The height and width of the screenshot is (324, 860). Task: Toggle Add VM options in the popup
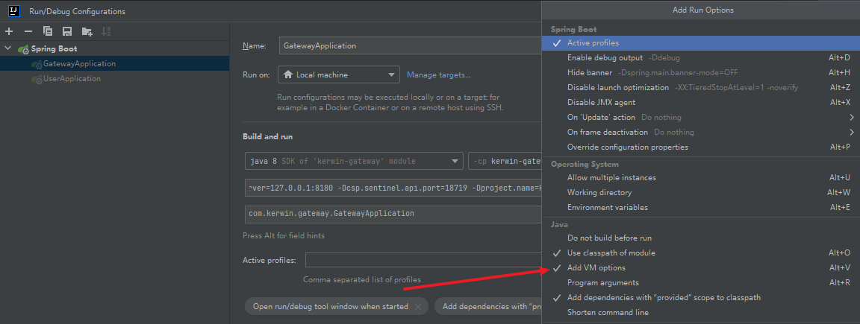(x=700, y=267)
